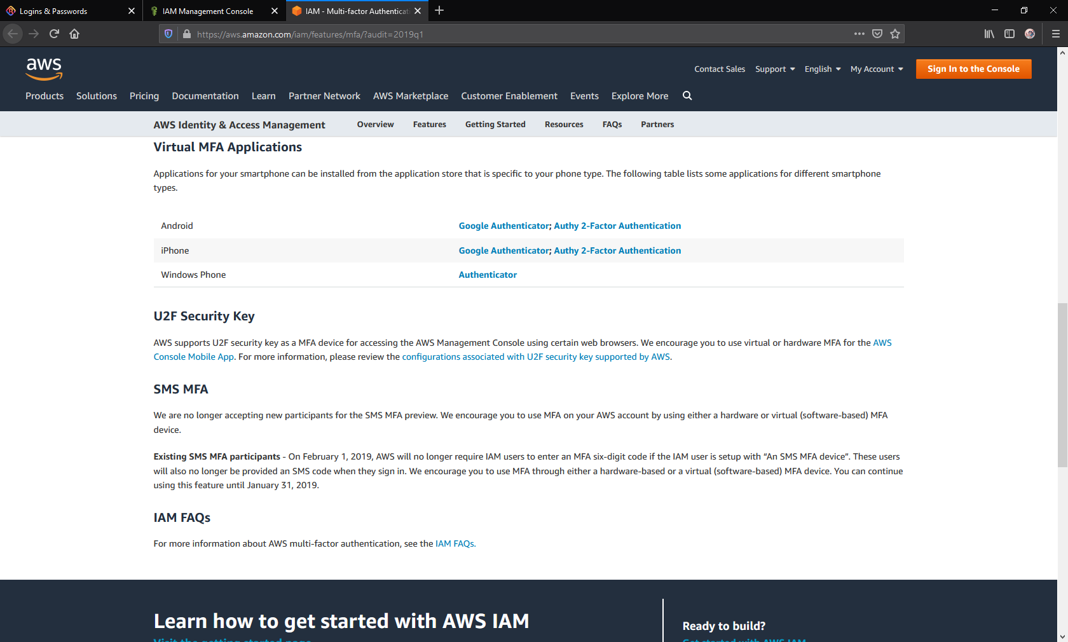
Task: Open the English language dropdown
Action: (x=823, y=69)
